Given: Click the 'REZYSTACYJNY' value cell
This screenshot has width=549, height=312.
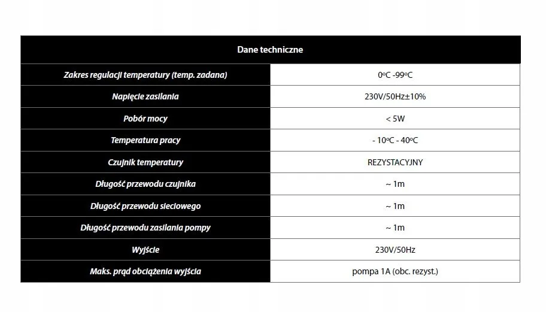Looking at the screenshot, I should (395, 162).
